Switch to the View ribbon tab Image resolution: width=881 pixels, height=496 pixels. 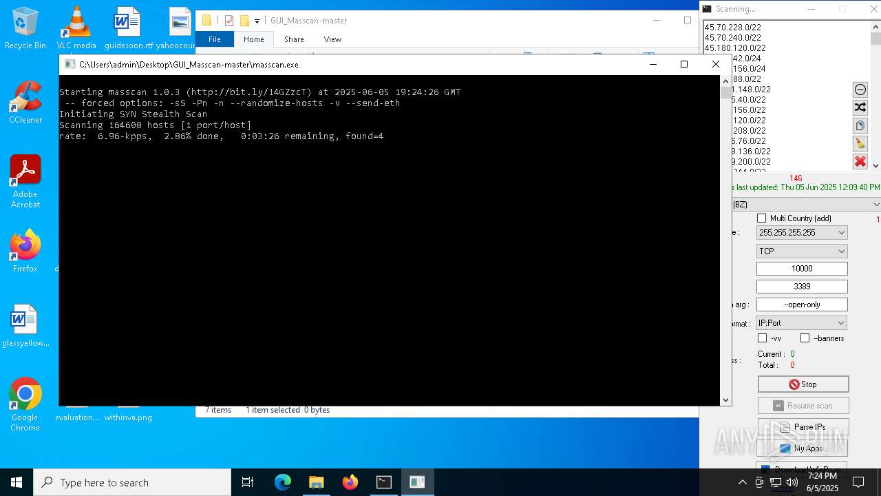(332, 39)
